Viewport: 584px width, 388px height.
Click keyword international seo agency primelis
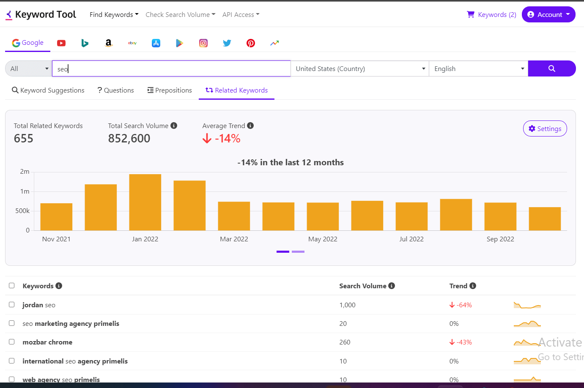click(75, 361)
